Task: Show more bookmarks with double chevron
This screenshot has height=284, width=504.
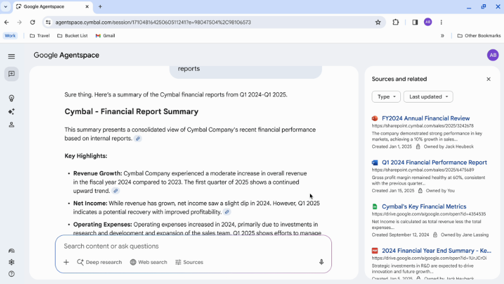Action: click(442, 35)
